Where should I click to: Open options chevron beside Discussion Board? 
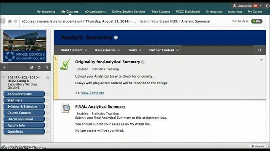pyautogui.click(x=47, y=119)
